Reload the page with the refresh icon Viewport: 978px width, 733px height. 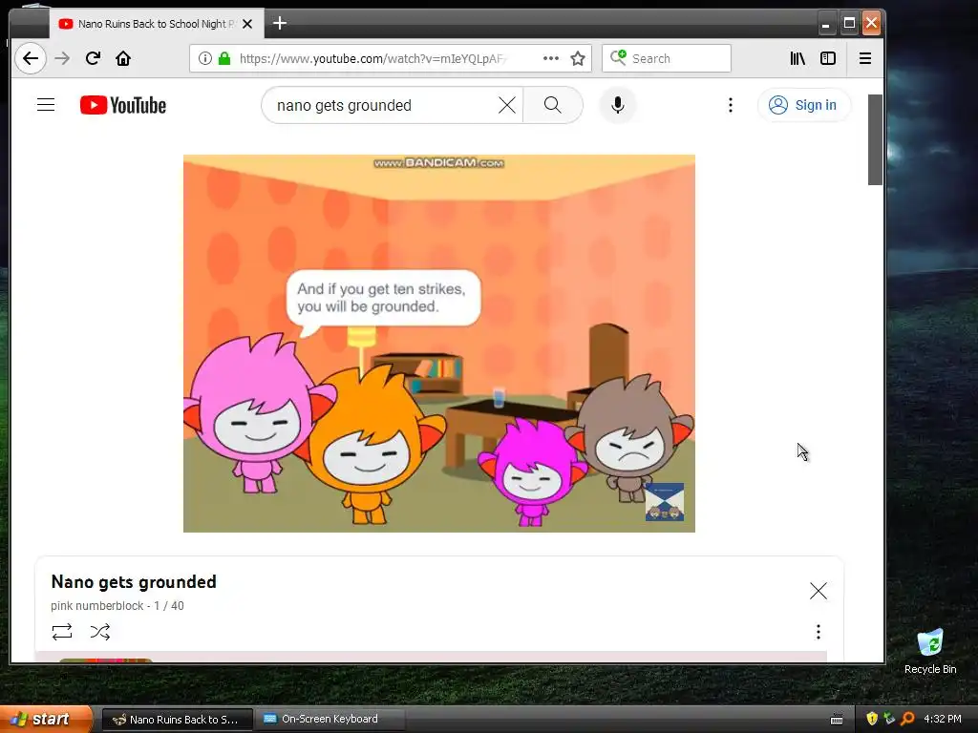[x=93, y=58]
